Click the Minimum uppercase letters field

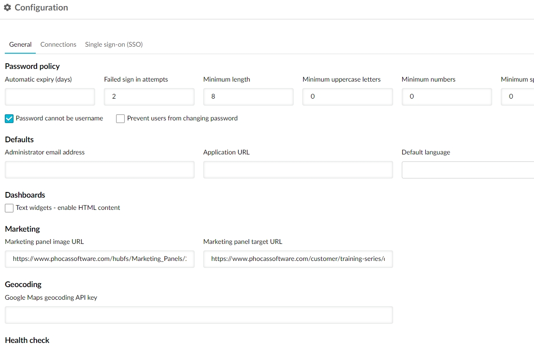347,96
